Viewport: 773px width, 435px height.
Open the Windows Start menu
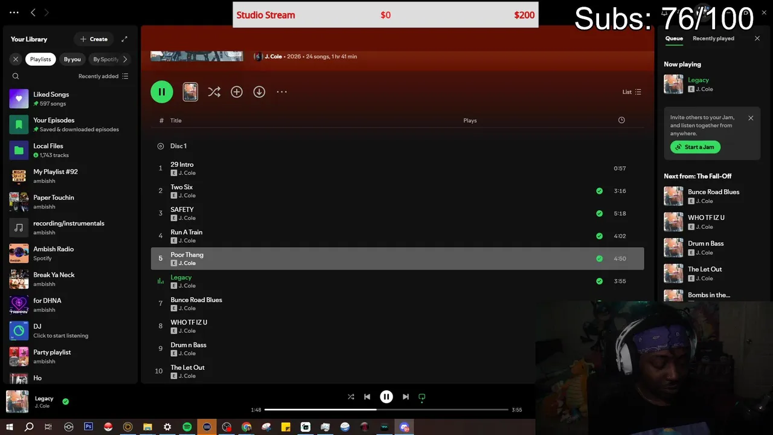pos(10,427)
